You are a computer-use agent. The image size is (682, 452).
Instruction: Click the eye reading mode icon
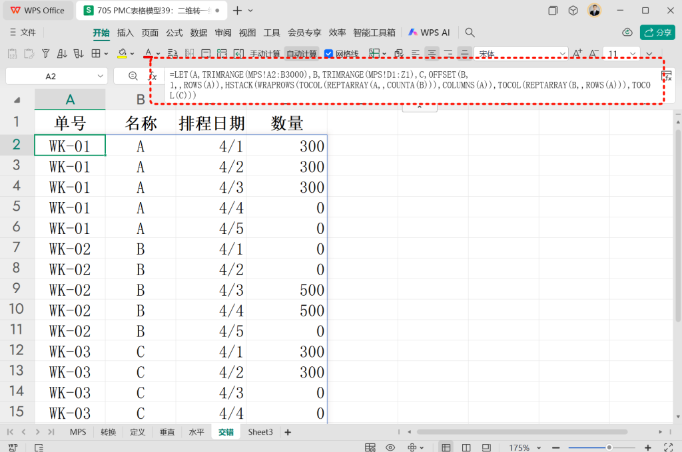pyautogui.click(x=390, y=447)
